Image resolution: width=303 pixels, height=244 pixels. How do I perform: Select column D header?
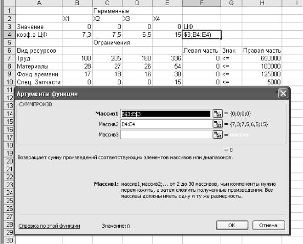point(137,3)
